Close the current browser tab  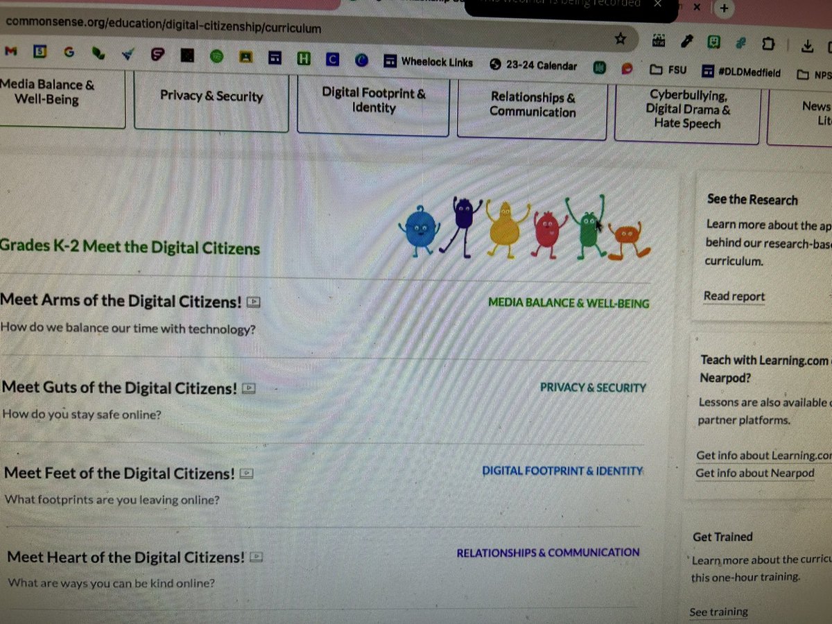click(x=697, y=7)
